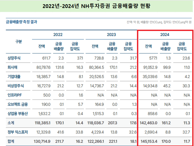The image size is (194, 146).
Task: Click cell value 45.2 in 비상장주식 row
Action: pyautogui.click(x=167, y=86)
